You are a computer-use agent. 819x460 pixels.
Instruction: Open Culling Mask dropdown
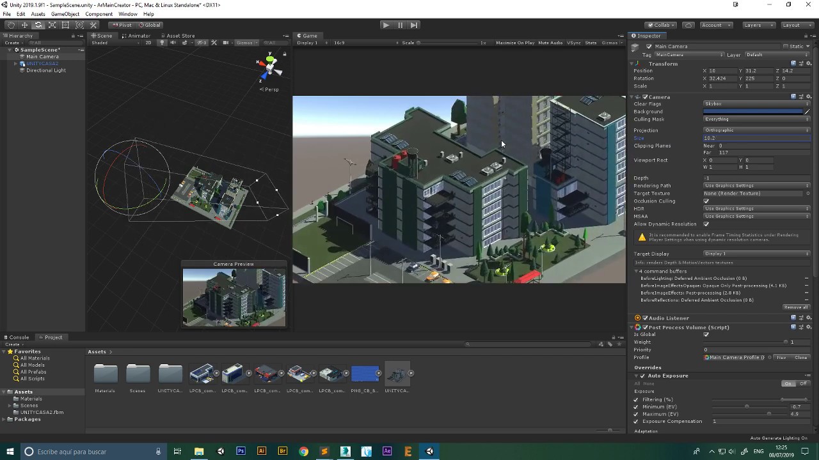point(756,119)
